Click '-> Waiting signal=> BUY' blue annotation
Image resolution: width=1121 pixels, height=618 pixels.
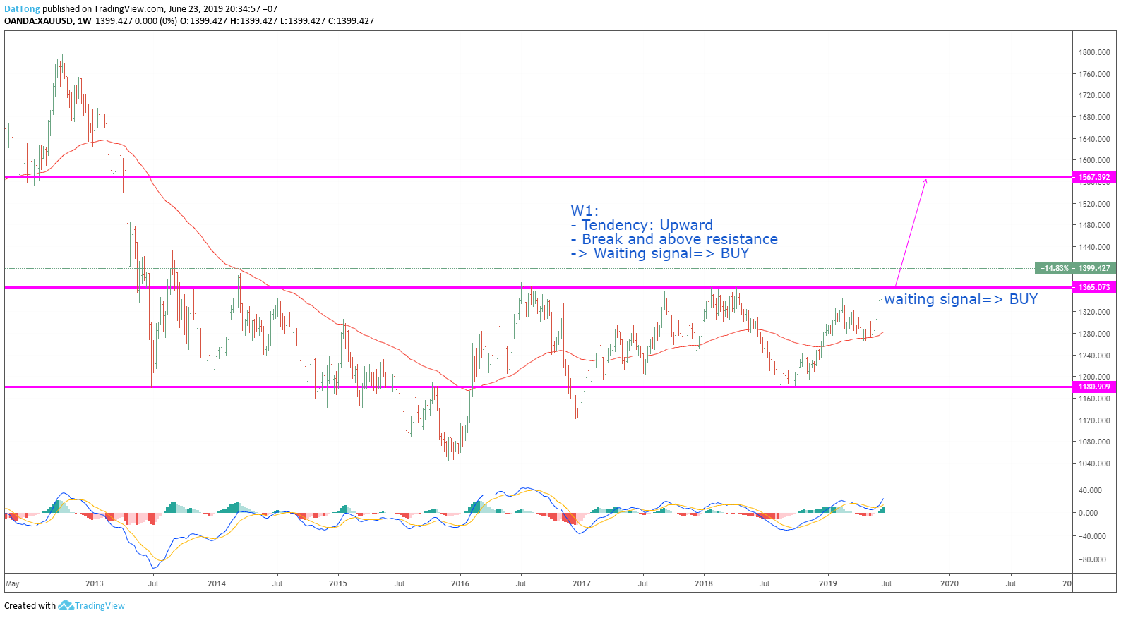pyautogui.click(x=660, y=253)
